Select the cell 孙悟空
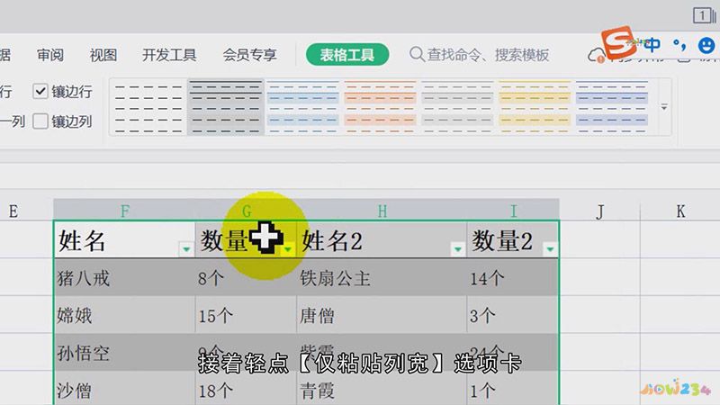The width and height of the screenshot is (720, 405). (124, 353)
